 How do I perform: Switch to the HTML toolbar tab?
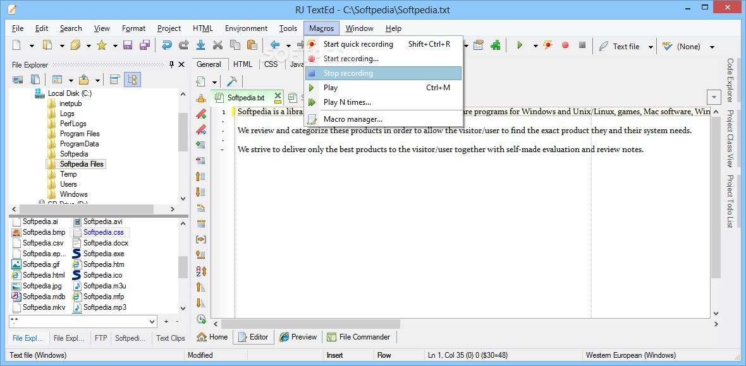point(243,64)
